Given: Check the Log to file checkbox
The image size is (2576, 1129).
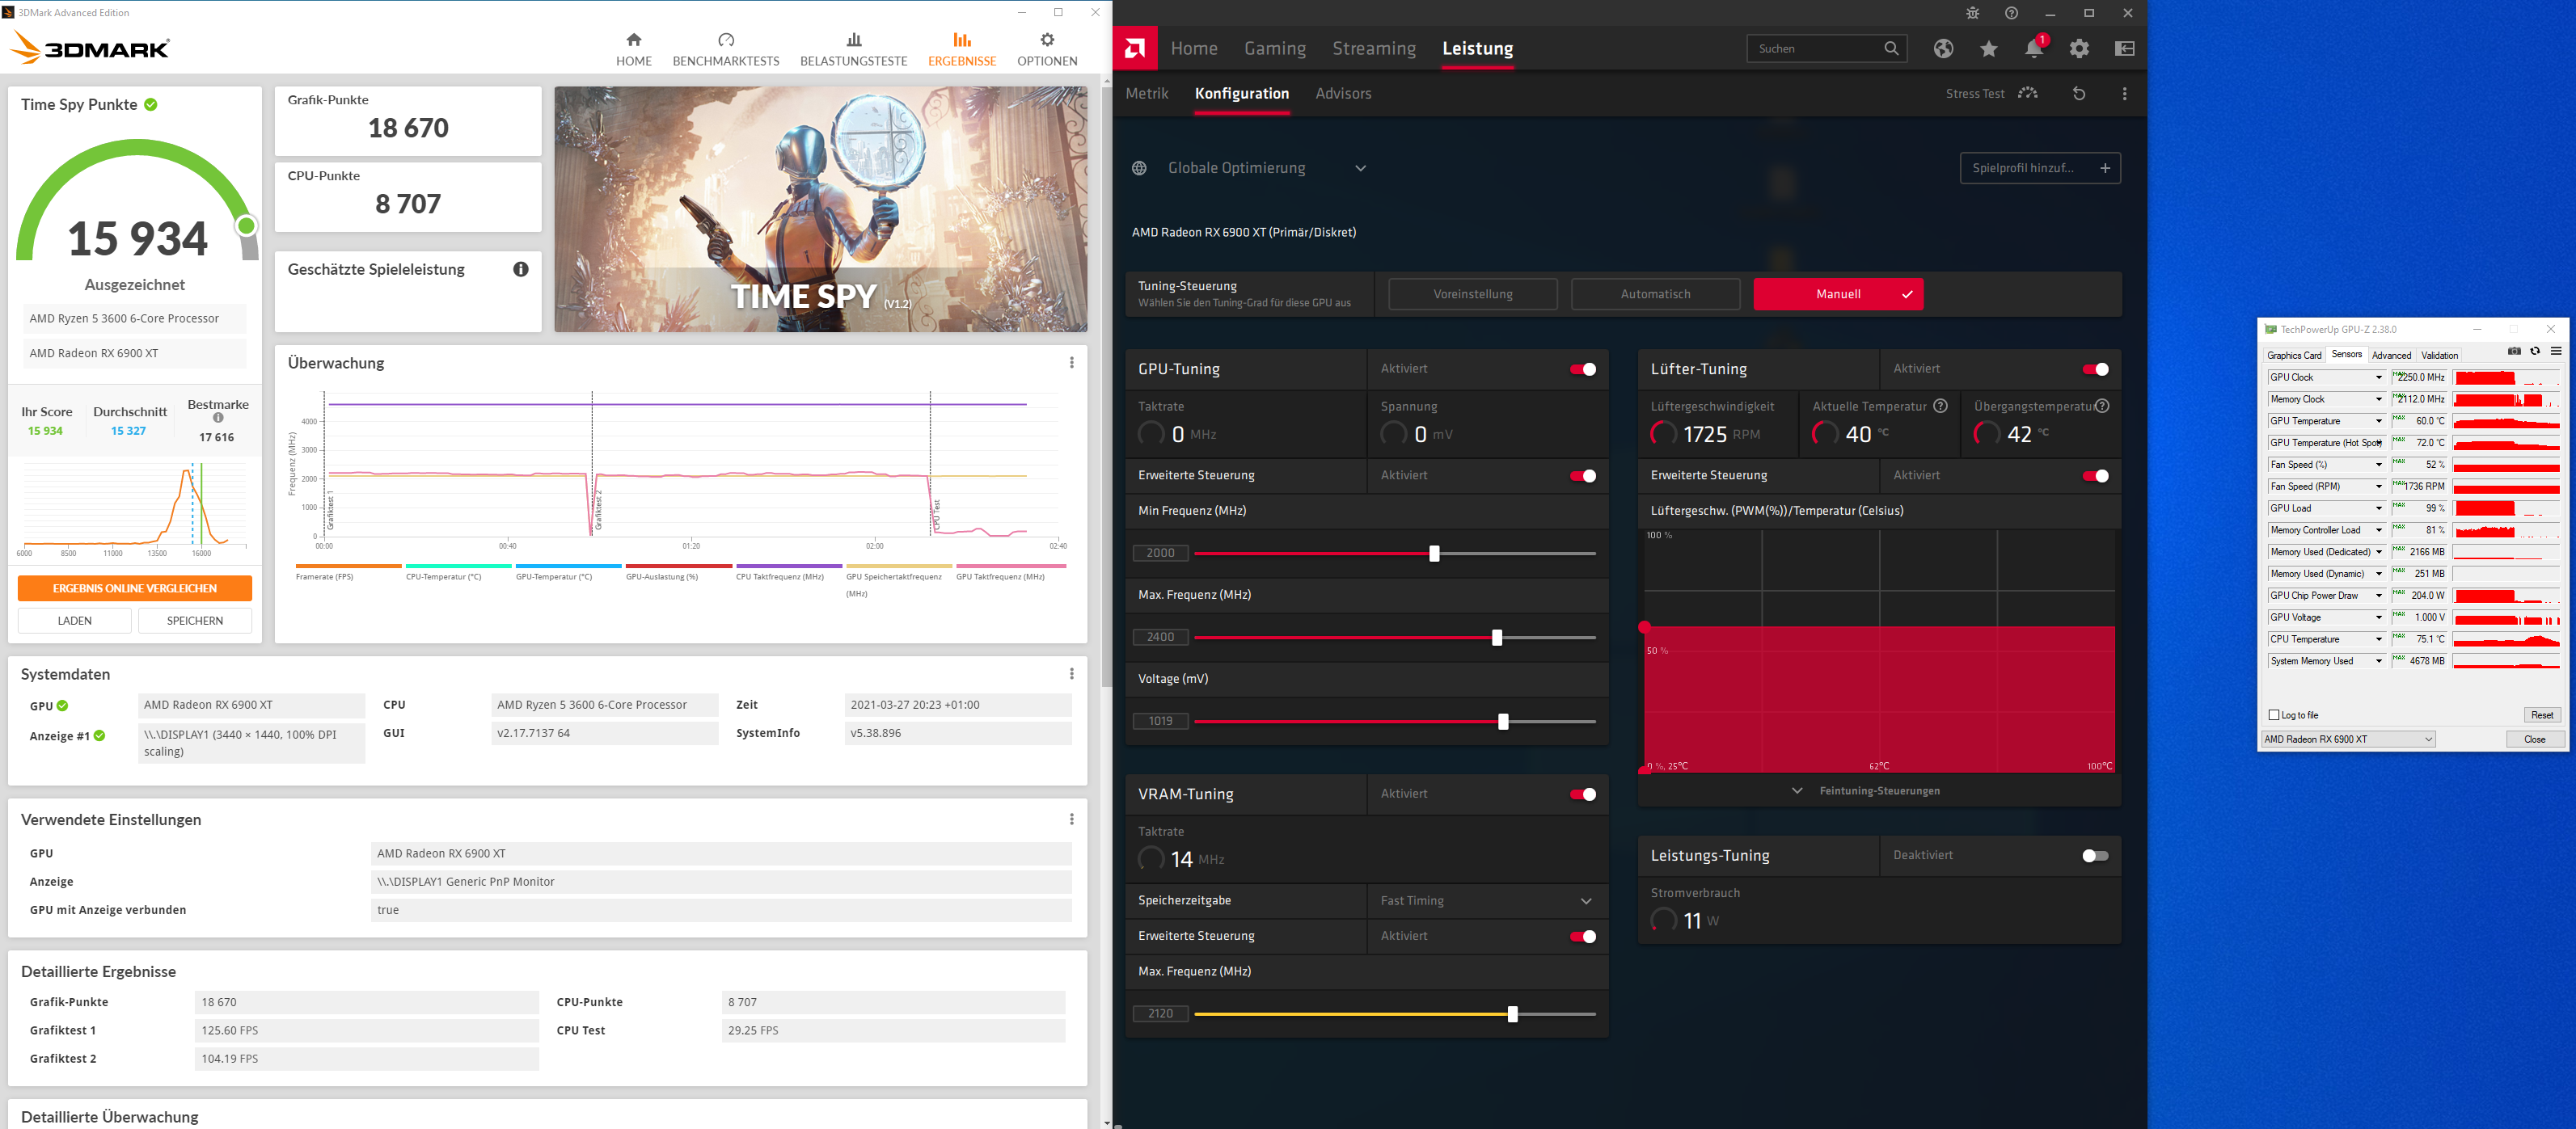Looking at the screenshot, I should coord(2274,715).
